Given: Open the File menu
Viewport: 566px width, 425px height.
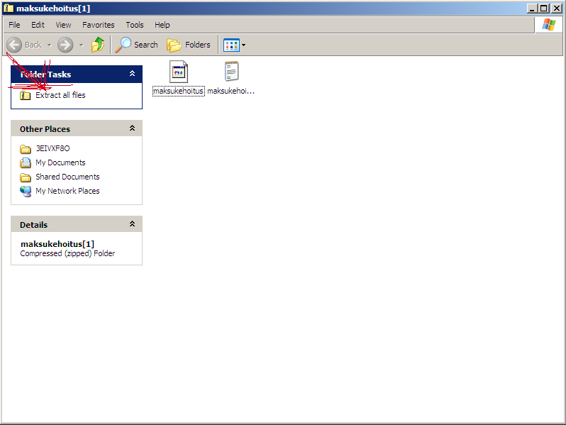Looking at the screenshot, I should tap(14, 25).
